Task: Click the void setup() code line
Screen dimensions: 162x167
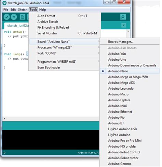Action: 15,32
